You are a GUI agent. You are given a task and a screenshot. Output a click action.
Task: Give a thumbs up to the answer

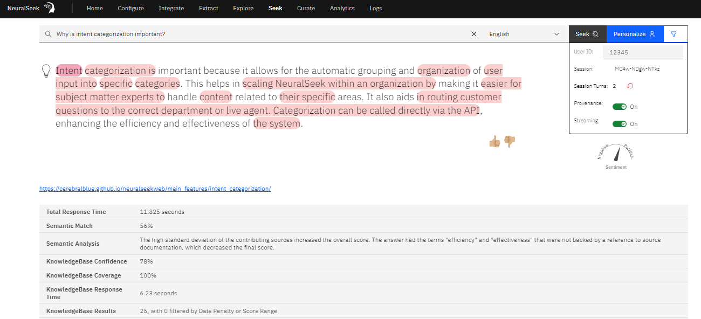(494, 142)
